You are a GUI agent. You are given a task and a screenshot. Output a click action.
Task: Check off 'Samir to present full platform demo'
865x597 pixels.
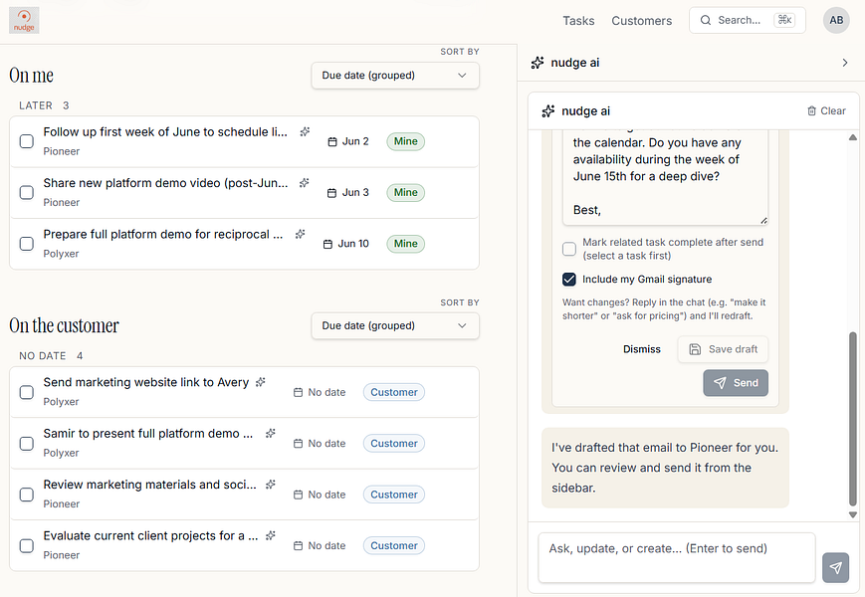coord(27,444)
